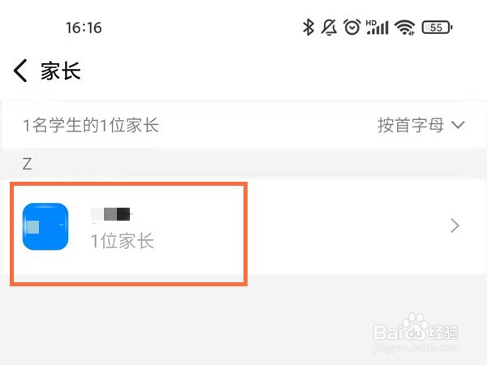Click the jingyan.baidu.com watermark URL
The width and height of the screenshot is (487, 365).
coord(416,347)
